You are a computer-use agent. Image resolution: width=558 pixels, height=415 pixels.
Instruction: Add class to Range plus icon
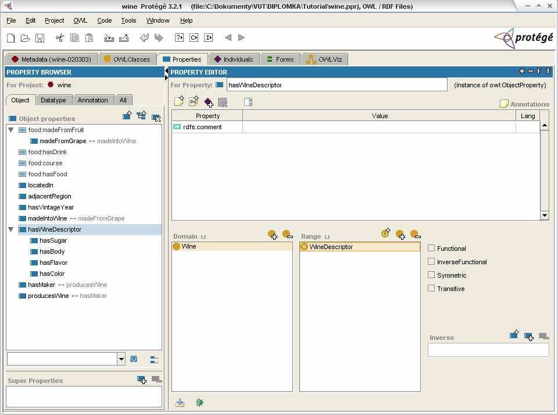pyautogui.click(x=400, y=235)
